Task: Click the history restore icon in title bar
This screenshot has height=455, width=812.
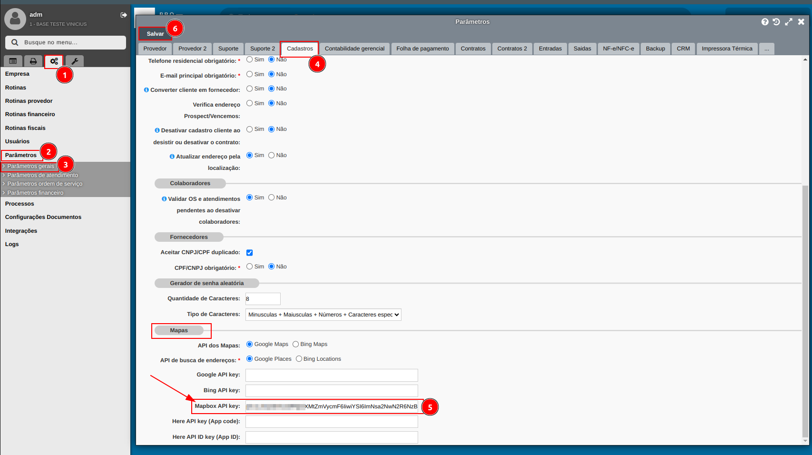Action: 776,22
